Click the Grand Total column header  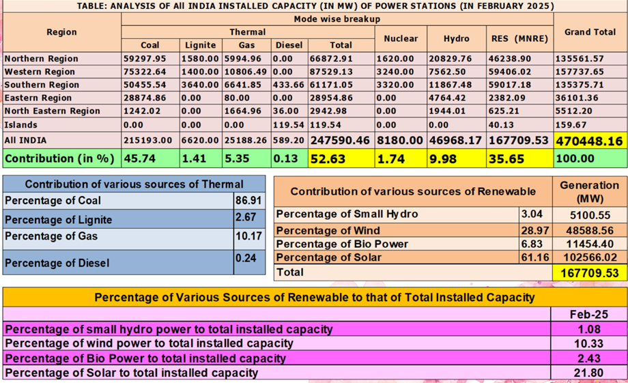(x=590, y=31)
